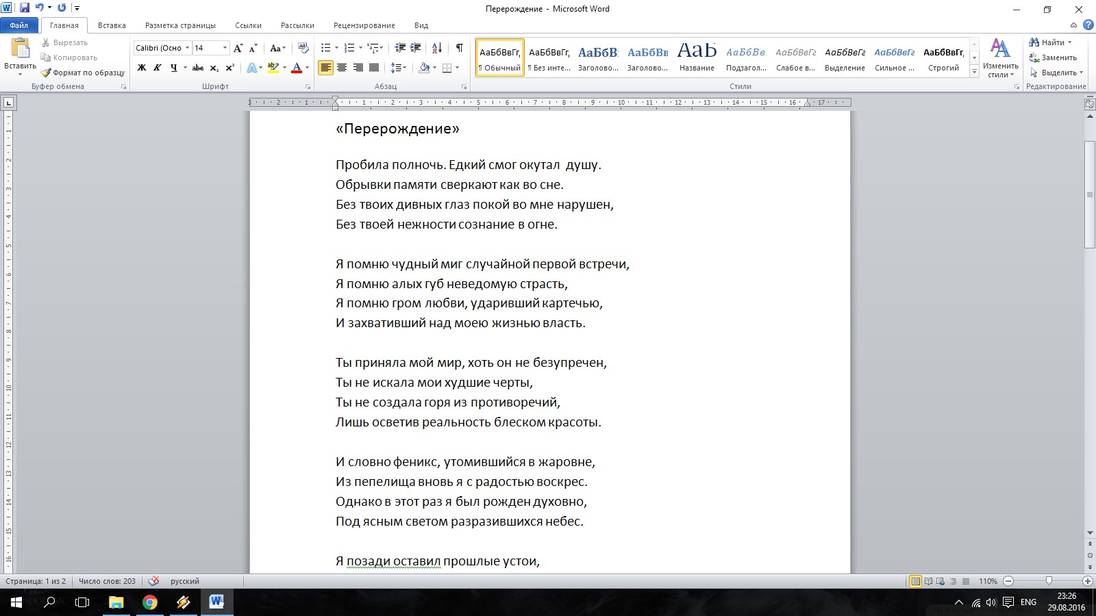Open the bullet list dropdown
Viewport: 1096px width, 616px height.
point(336,48)
